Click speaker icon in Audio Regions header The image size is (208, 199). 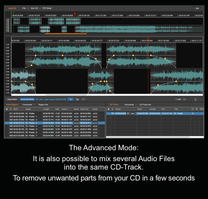(6, 109)
